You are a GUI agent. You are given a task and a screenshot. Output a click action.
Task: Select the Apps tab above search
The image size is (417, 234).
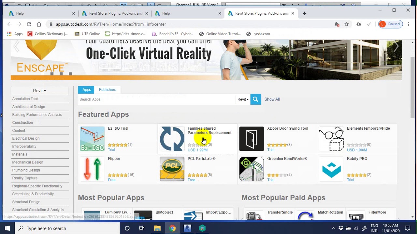pos(86,90)
